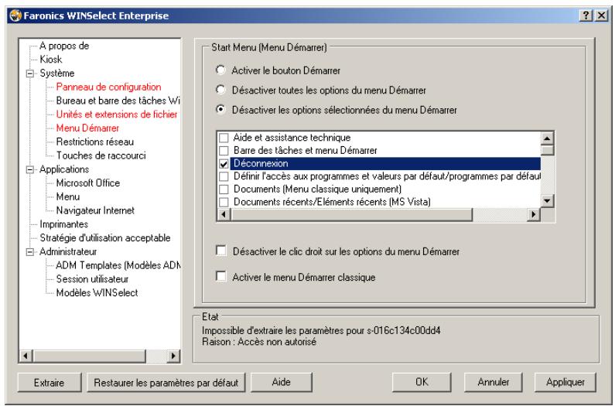Collapse the Administrateur tree node
The height and width of the screenshot is (406, 615).
tap(30, 252)
